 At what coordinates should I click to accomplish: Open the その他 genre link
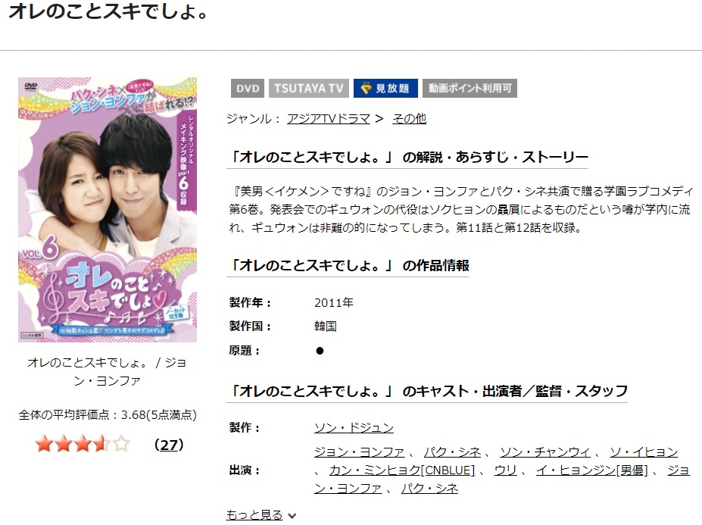tap(409, 119)
